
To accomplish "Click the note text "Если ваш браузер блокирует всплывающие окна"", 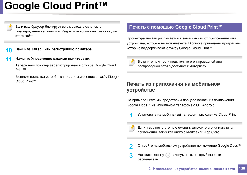I will tap(66, 31).
